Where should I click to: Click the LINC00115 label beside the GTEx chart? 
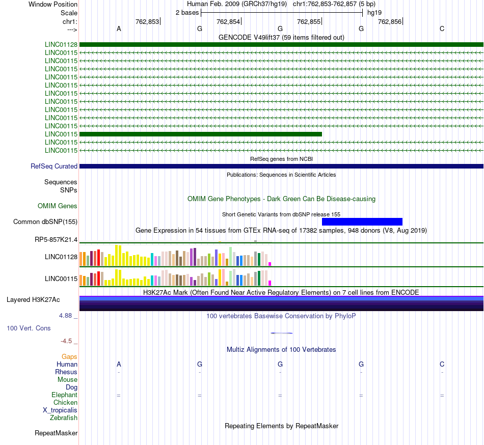(61, 279)
